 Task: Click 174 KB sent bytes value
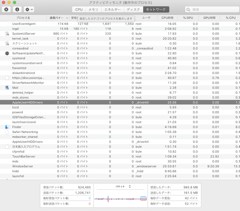[x=63, y=24]
